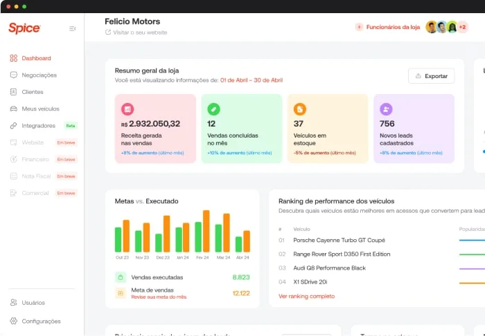The height and width of the screenshot is (336, 485).
Task: Click the Negociações chat bubble icon
Action: (x=14, y=75)
